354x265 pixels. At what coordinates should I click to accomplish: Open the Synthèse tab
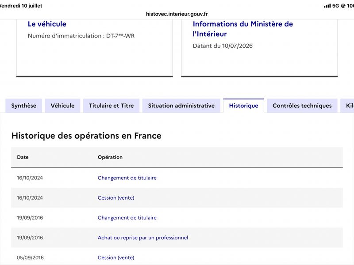(24, 106)
